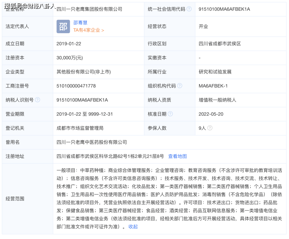Click help icon next to 核准日期

click(x=170, y=114)
